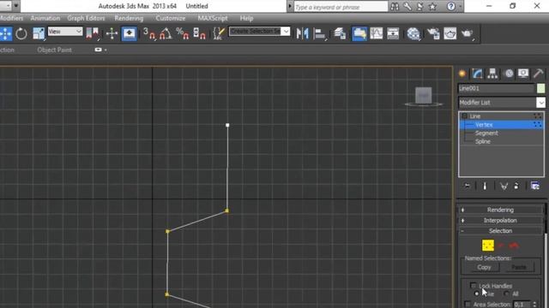Select Spline sub-object level in stack
This screenshot has width=549, height=308.
pos(483,141)
